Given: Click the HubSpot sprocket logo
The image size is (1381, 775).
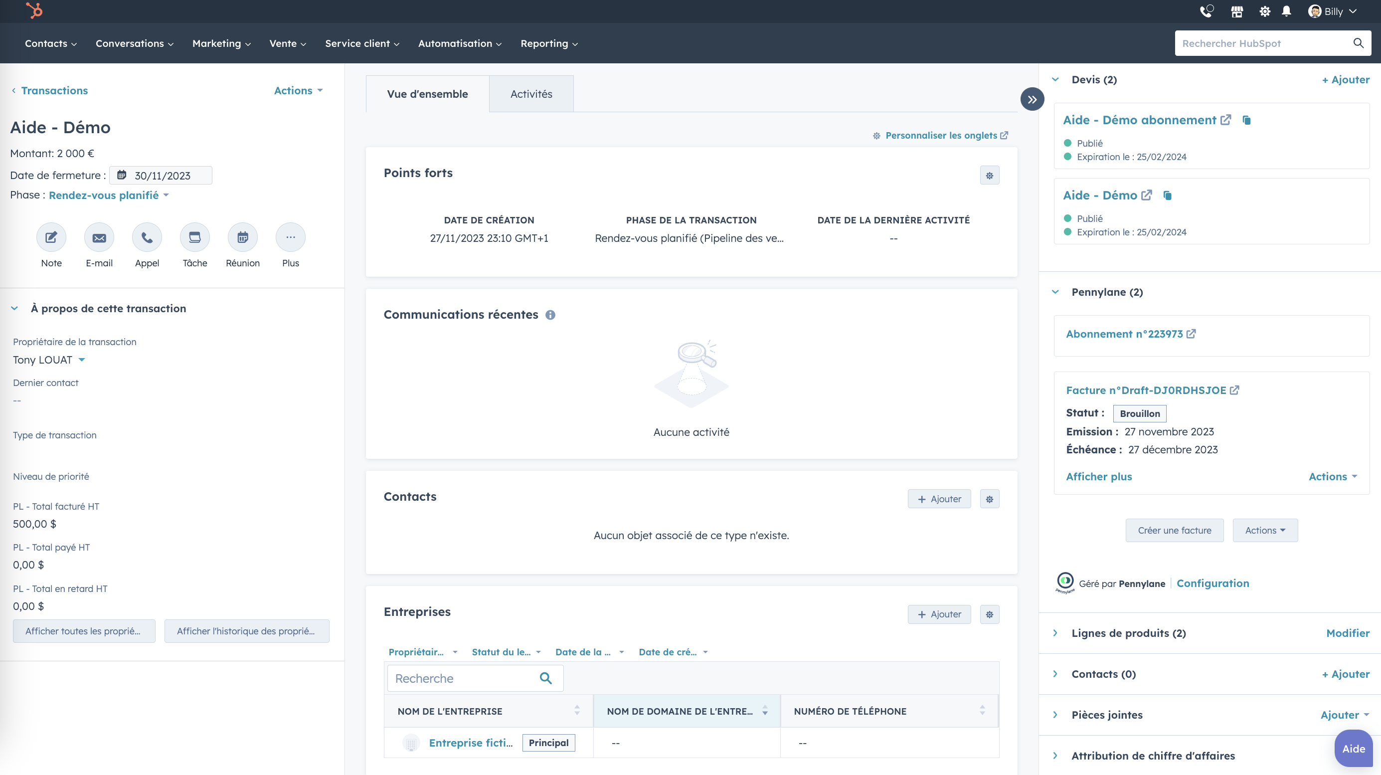Looking at the screenshot, I should (34, 11).
